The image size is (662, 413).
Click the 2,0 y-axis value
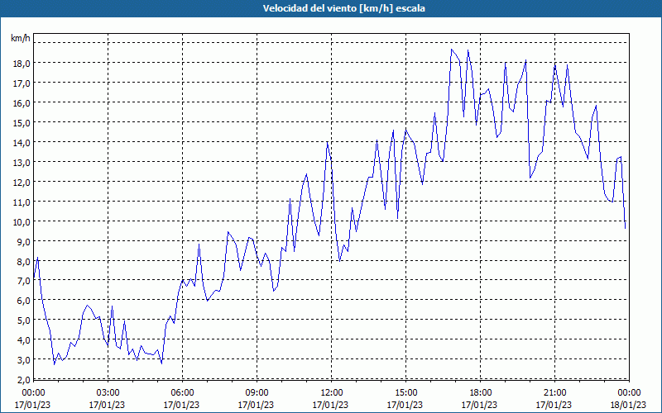(x=23, y=379)
